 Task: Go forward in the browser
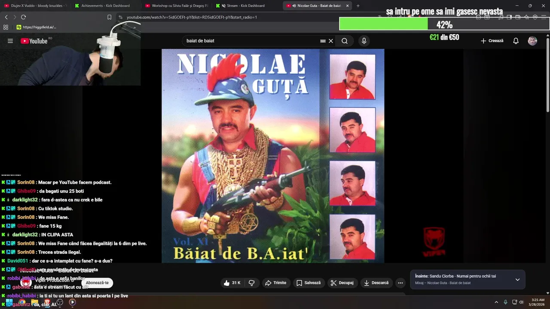click(15, 17)
